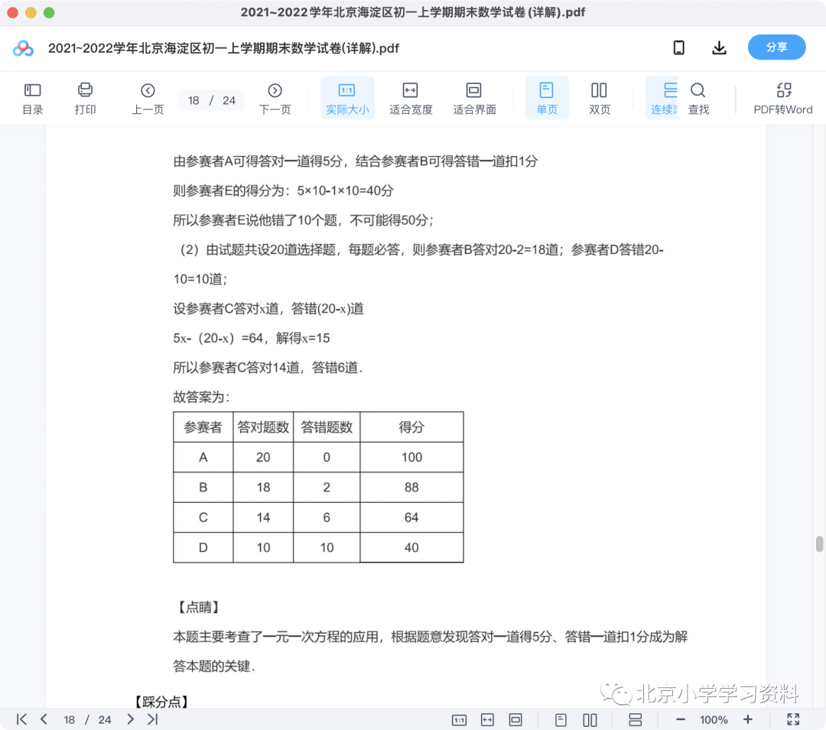Image resolution: width=826 pixels, height=730 pixels.
Task: Click the line 所以参赛者C答对14道
Action: click(268, 368)
